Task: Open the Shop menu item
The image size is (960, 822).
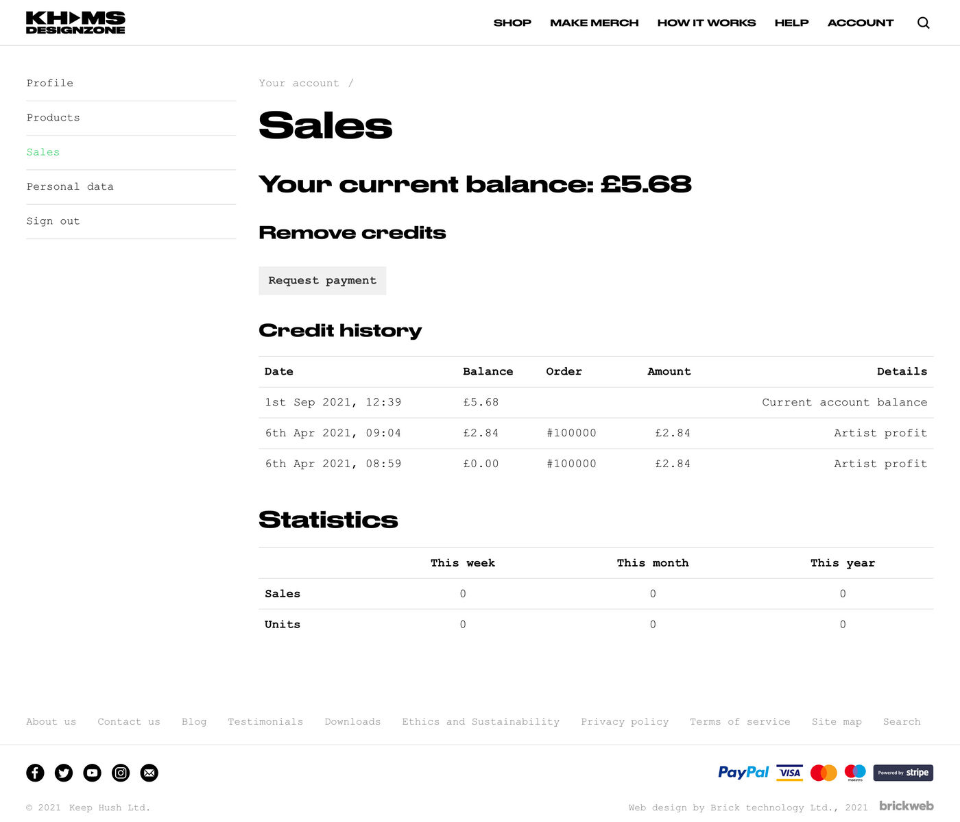Action: (x=512, y=23)
